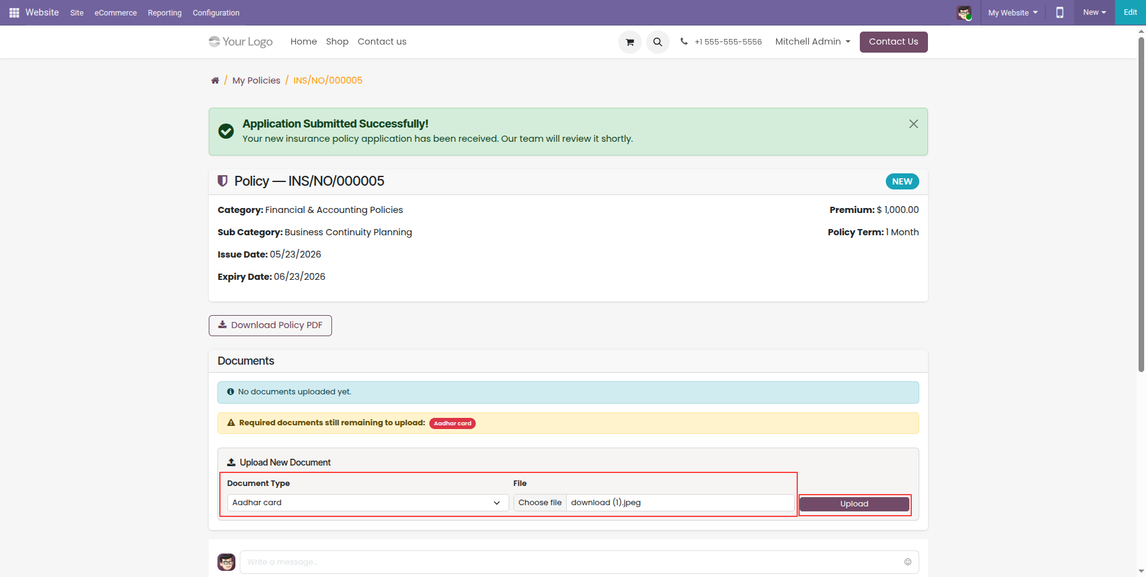Go to the Shop page link

click(x=338, y=41)
